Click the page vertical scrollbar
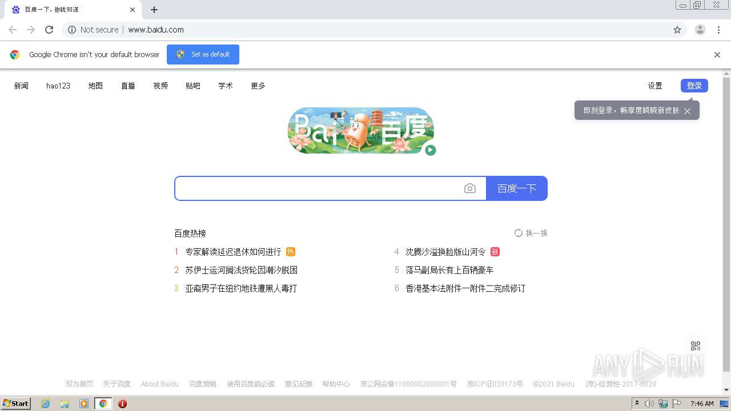 pos(726,225)
